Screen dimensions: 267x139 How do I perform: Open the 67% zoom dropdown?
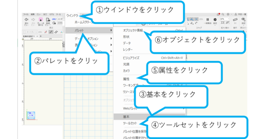point(225,19)
